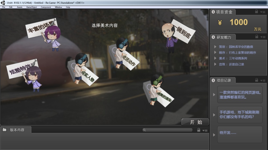Viewport: 268px width, 150px height.
Task: Open the 版本内容 panel options menu
Action: tap(205, 130)
